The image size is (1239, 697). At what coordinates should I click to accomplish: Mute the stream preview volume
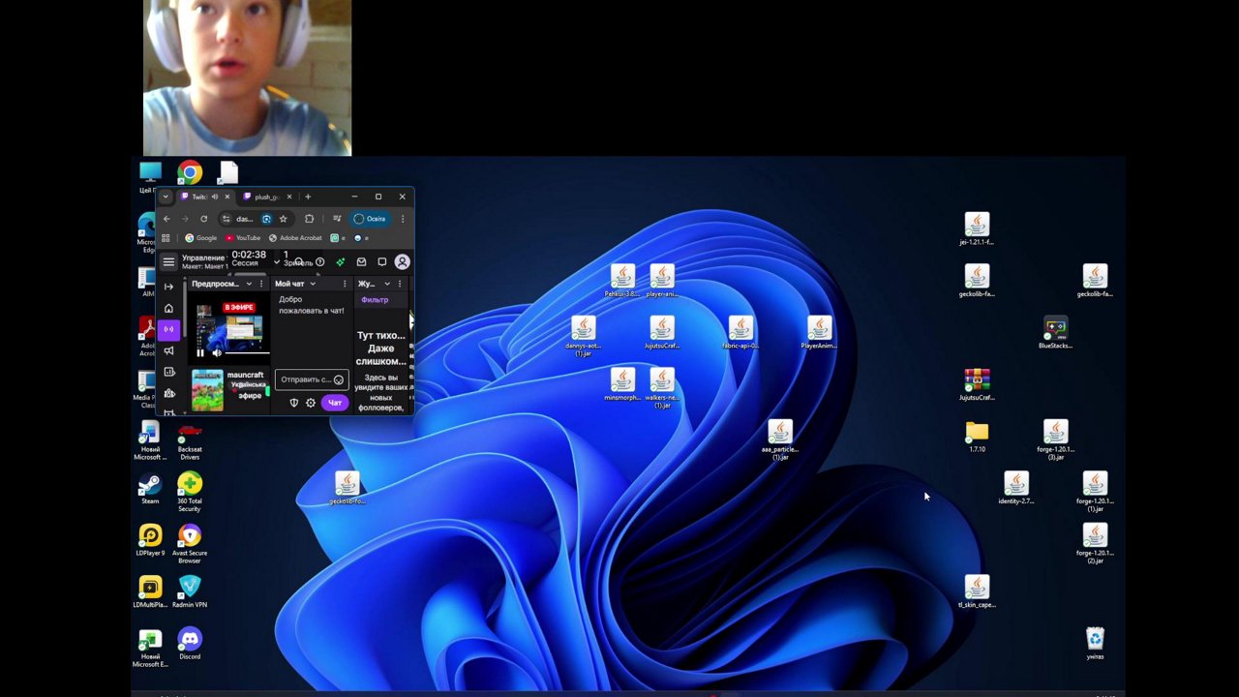tap(217, 352)
